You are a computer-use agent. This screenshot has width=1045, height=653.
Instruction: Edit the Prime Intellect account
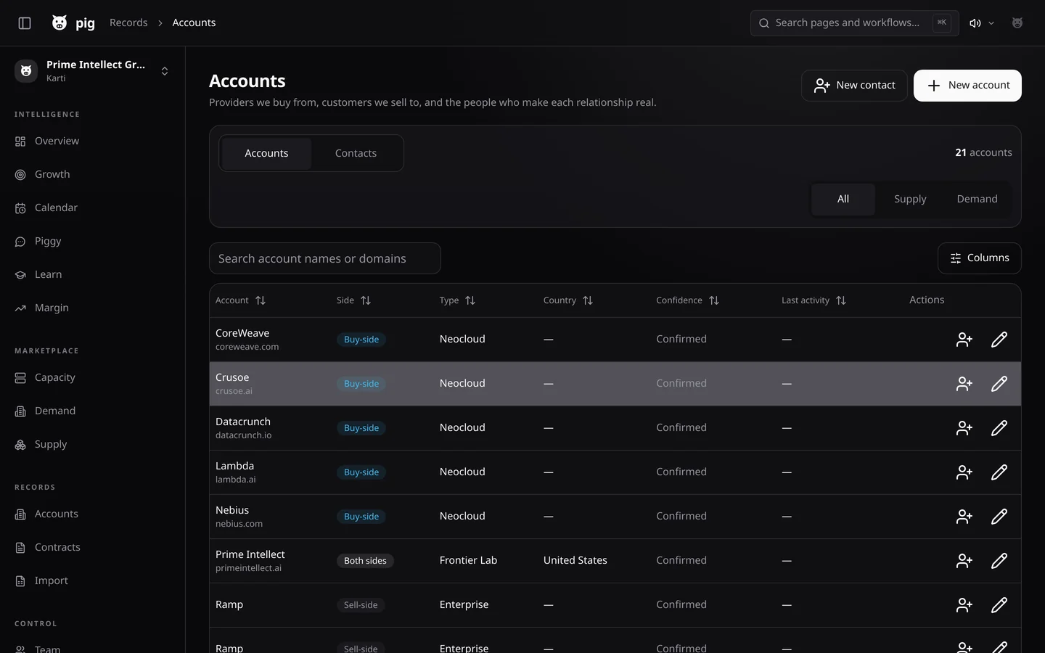click(x=999, y=561)
